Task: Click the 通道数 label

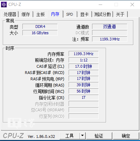Action: (83, 27)
